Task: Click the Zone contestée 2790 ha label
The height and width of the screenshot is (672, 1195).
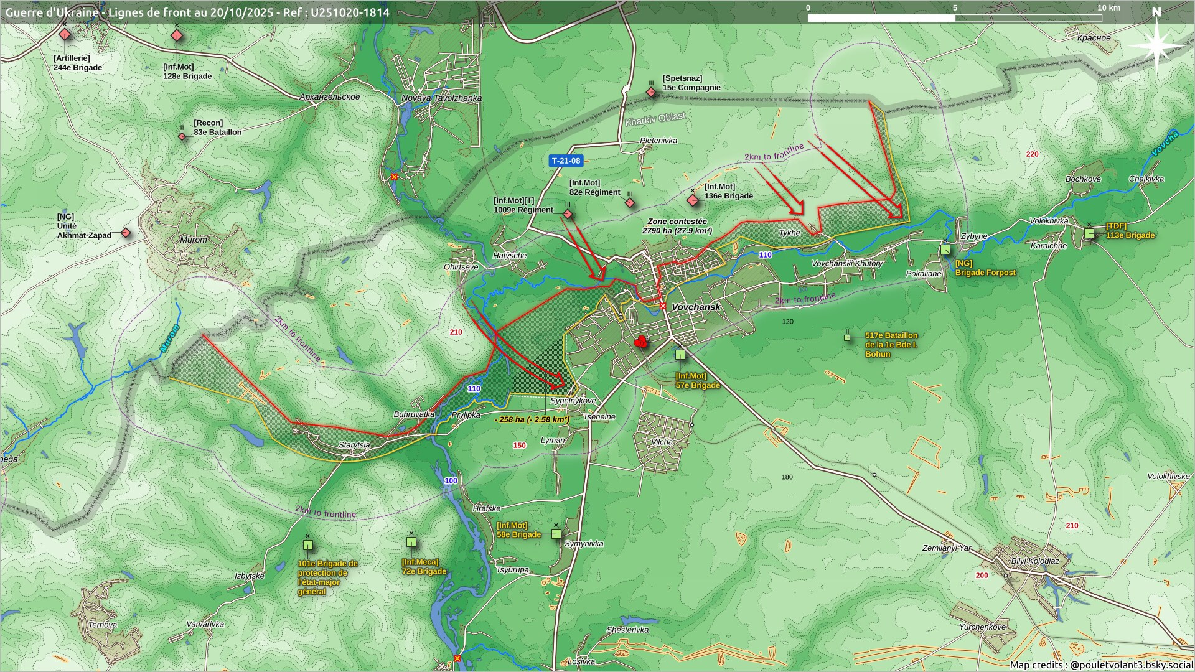Action: click(x=677, y=226)
